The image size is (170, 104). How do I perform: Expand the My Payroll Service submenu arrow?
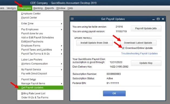pos(61,70)
